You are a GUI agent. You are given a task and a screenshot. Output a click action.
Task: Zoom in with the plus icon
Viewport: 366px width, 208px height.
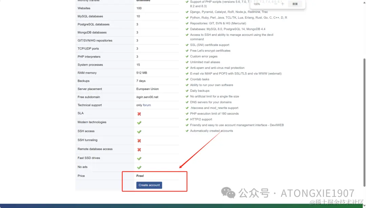click(283, 4)
